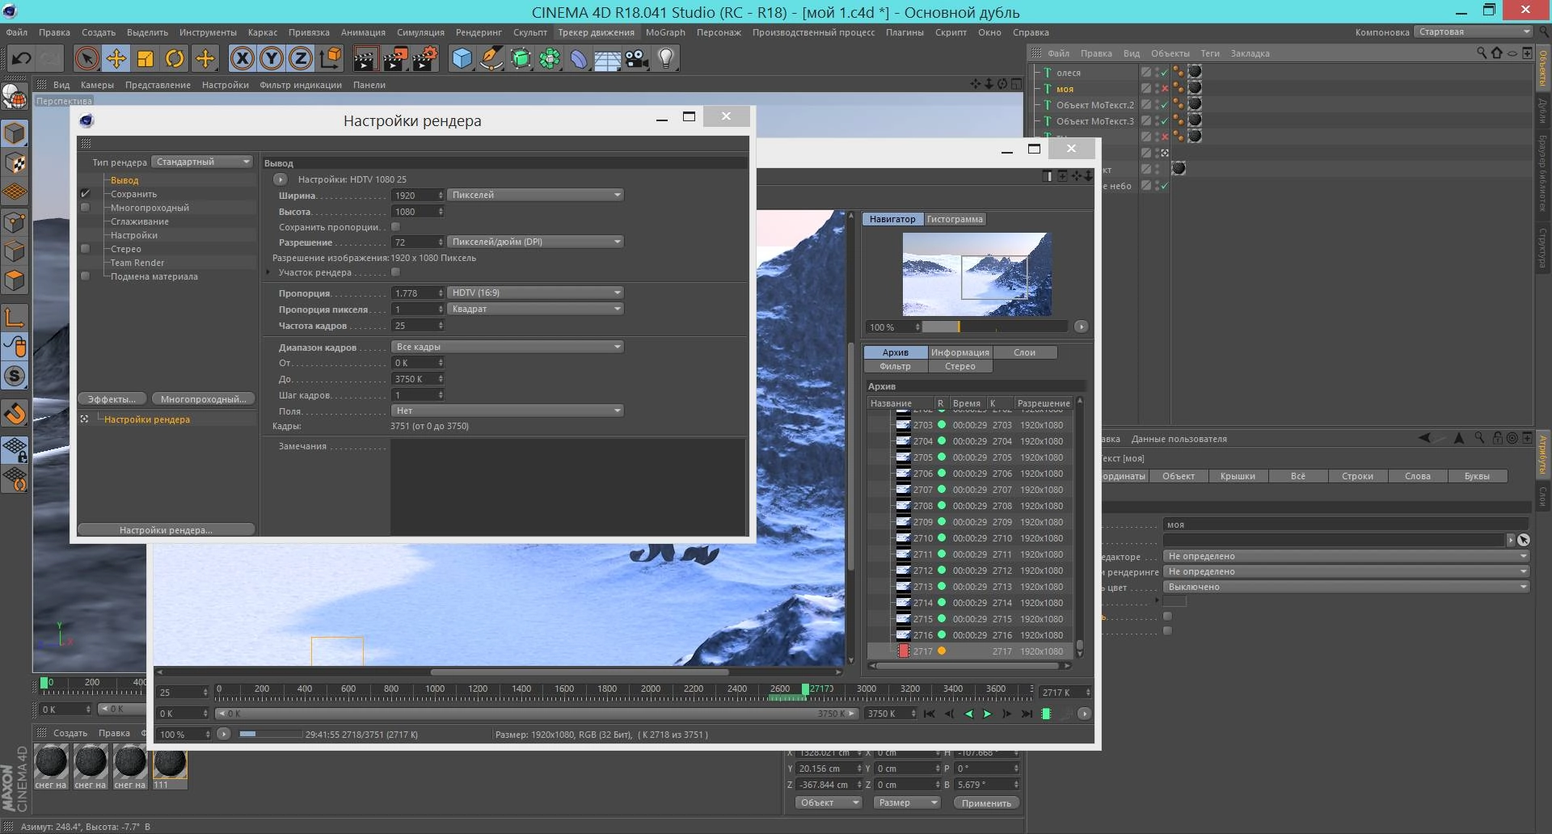Add a floor/environment object
The height and width of the screenshot is (834, 1552).
608,59
